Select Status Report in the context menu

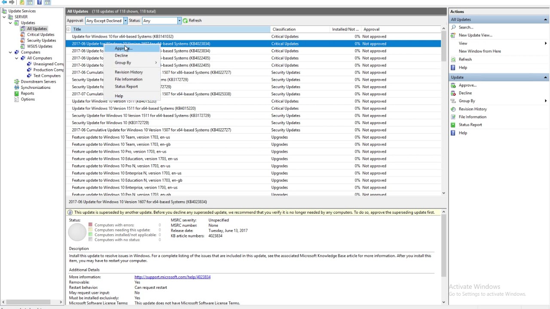click(x=131, y=87)
